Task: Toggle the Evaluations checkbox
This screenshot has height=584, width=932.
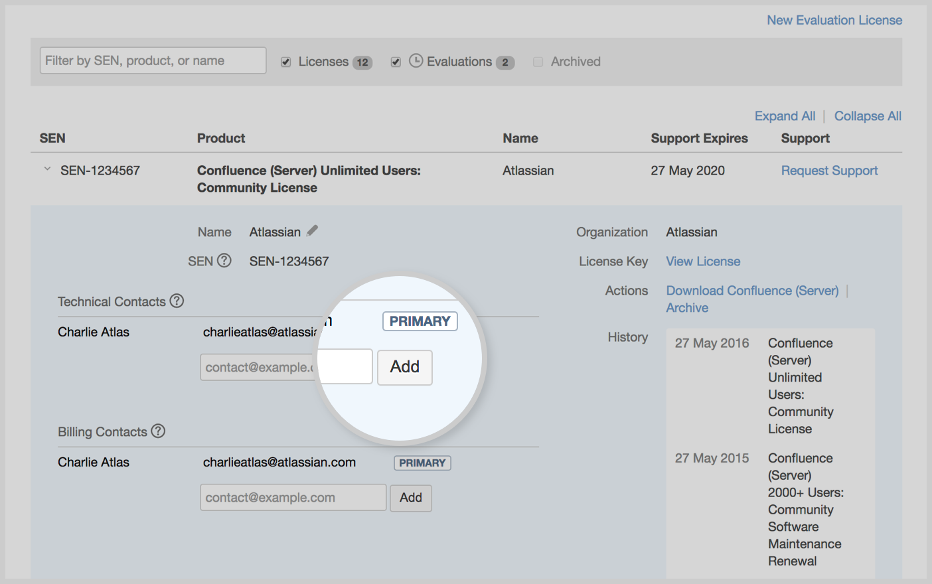Action: tap(396, 62)
